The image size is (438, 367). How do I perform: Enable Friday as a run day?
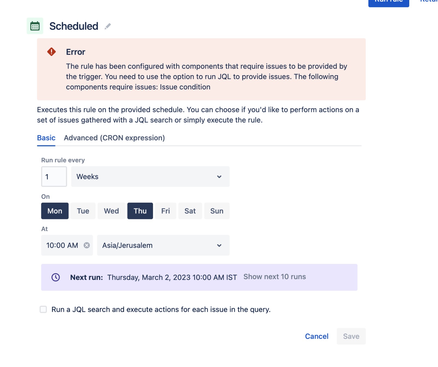165,211
